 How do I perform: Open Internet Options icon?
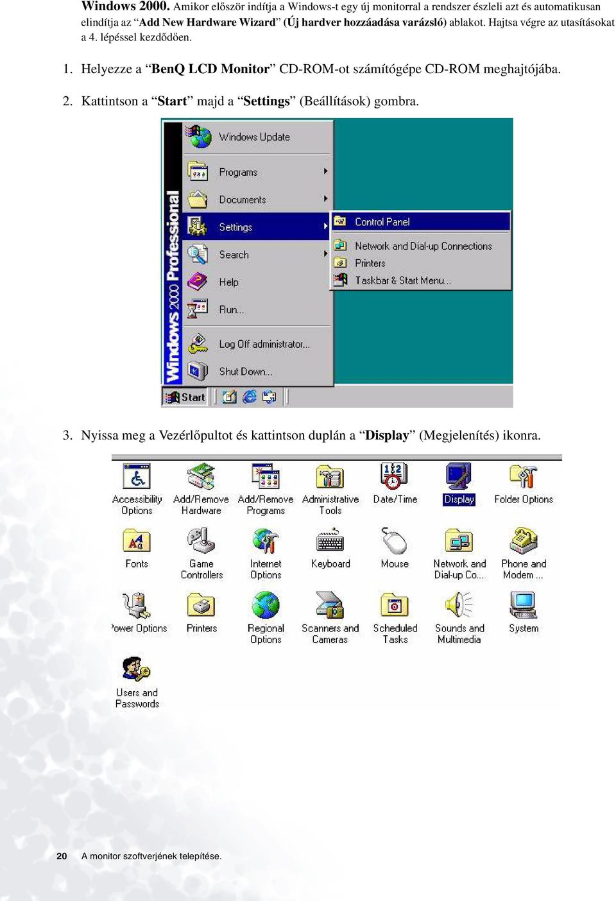[266, 541]
